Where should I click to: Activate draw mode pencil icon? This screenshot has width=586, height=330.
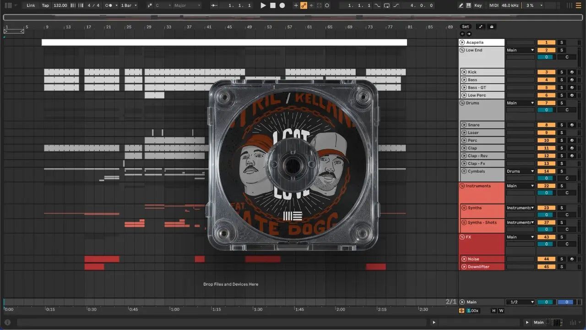click(461, 5)
